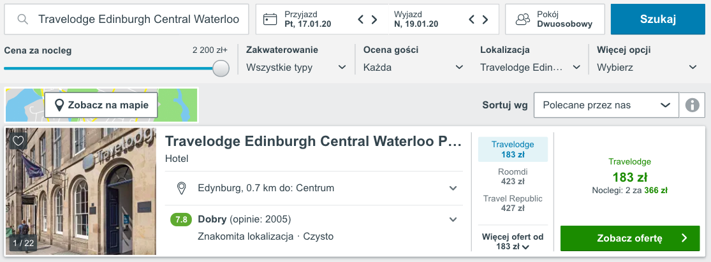Select Travel Republic 427 zł offer
This screenshot has height=262, width=711.
coord(513,203)
